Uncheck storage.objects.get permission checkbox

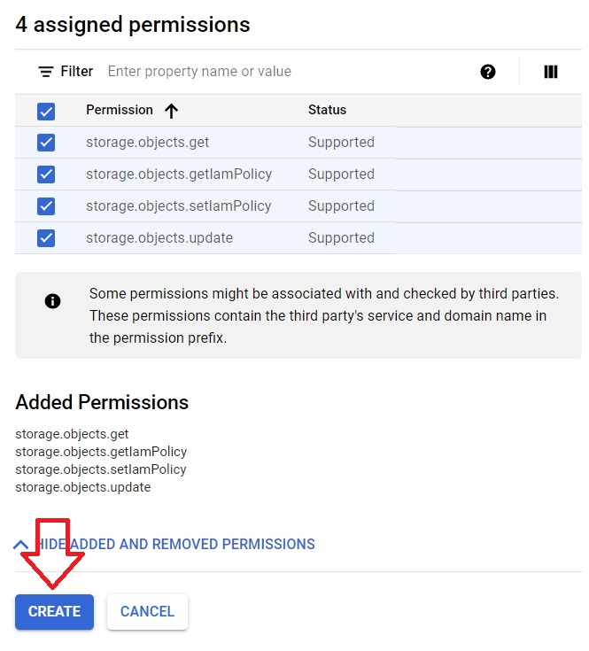tap(46, 143)
